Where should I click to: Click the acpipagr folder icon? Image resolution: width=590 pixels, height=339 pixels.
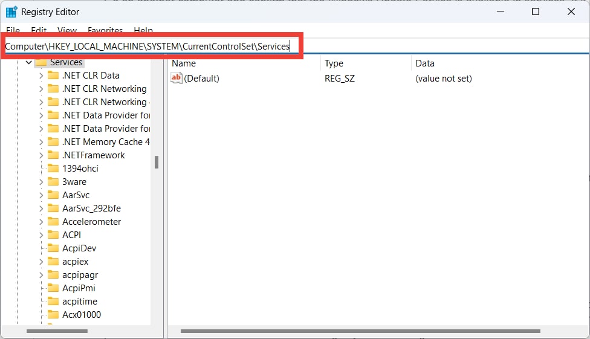click(x=53, y=275)
